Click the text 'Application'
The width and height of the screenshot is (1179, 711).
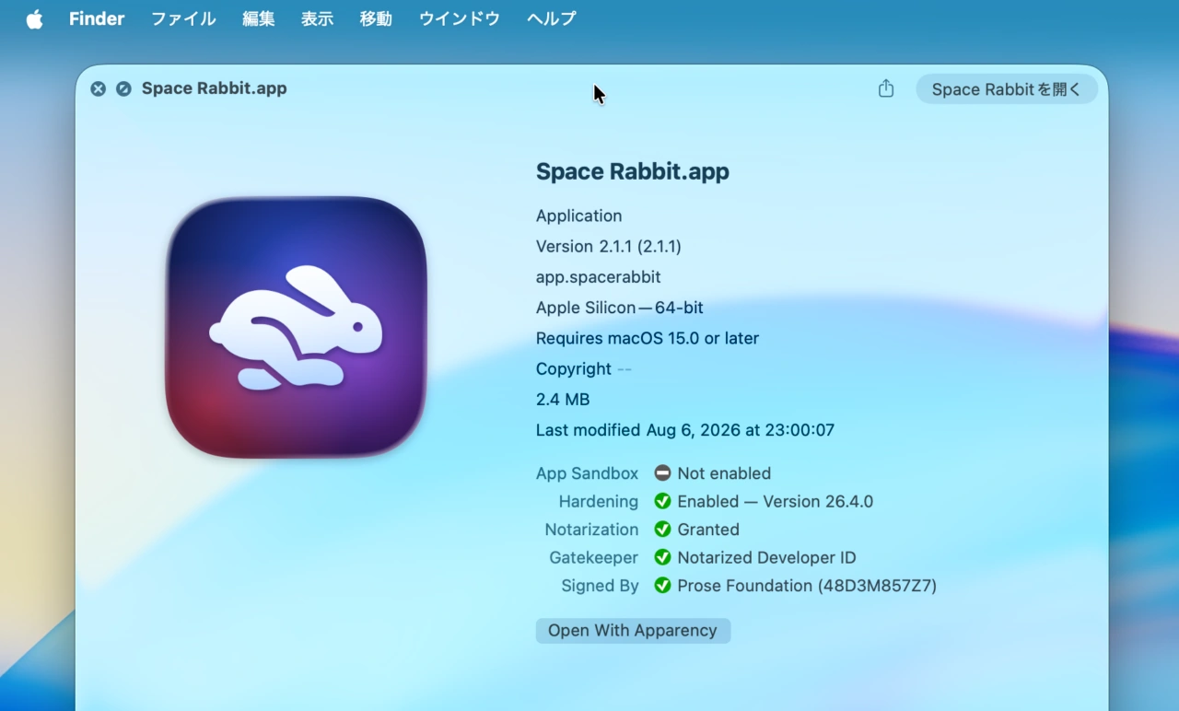click(579, 216)
